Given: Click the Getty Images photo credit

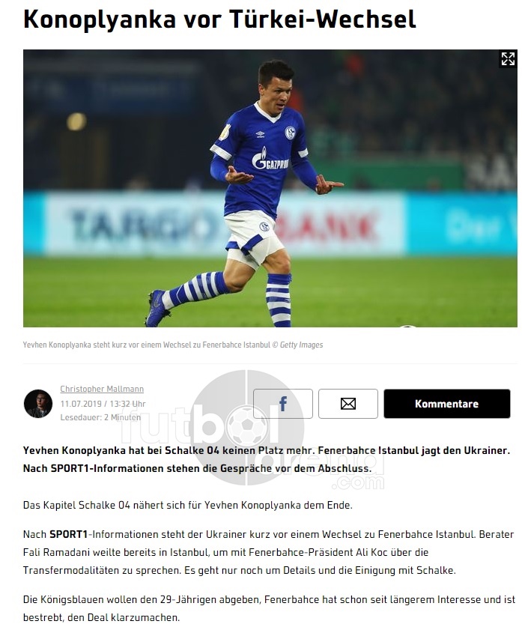Looking at the screenshot, I should point(301,345).
